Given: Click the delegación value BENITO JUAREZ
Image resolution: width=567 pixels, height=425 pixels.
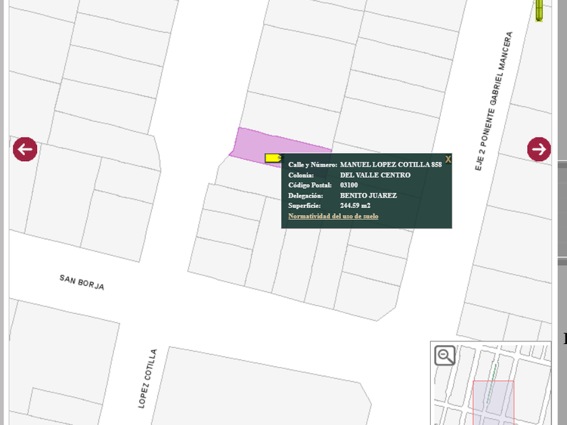Looking at the screenshot, I should 368,196.
